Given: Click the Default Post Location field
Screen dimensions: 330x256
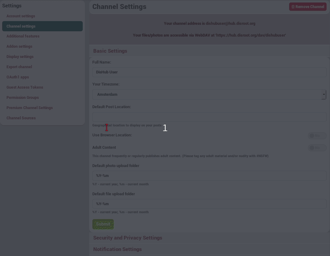Looking at the screenshot, I should point(209,117).
